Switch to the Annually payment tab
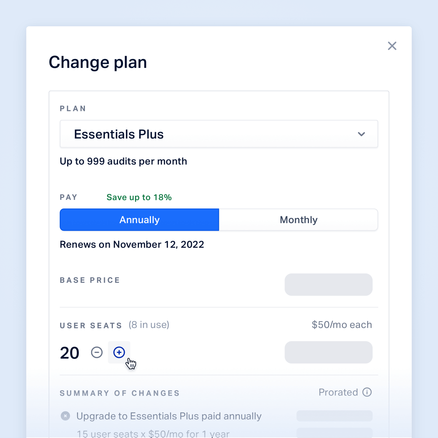This screenshot has height=438, width=438. [139, 220]
